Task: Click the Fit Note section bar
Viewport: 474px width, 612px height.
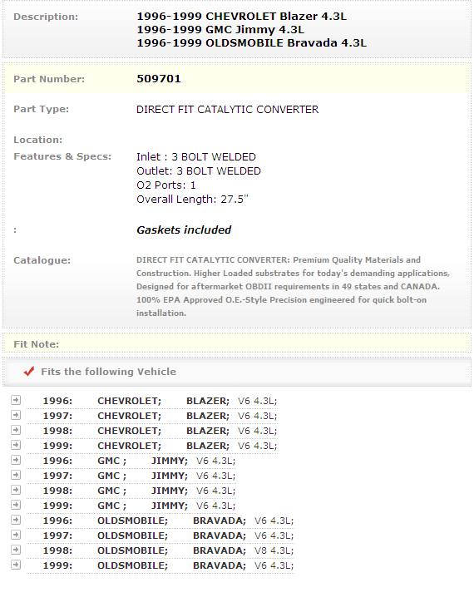Action: (237, 343)
